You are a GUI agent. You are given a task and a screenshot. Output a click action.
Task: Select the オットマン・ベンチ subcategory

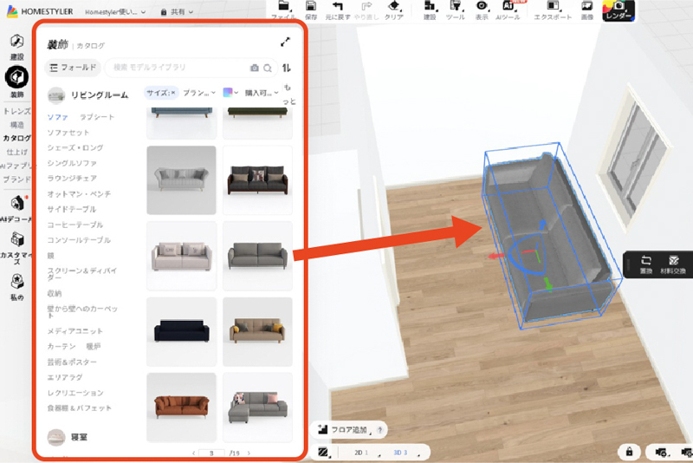coord(79,193)
